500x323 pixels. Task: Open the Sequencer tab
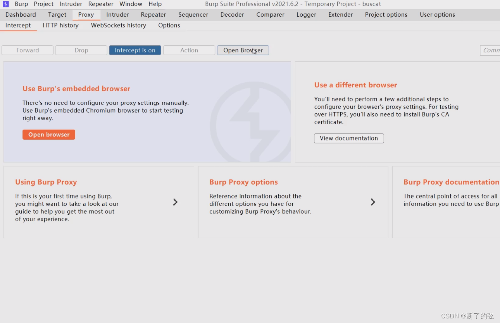[193, 15]
